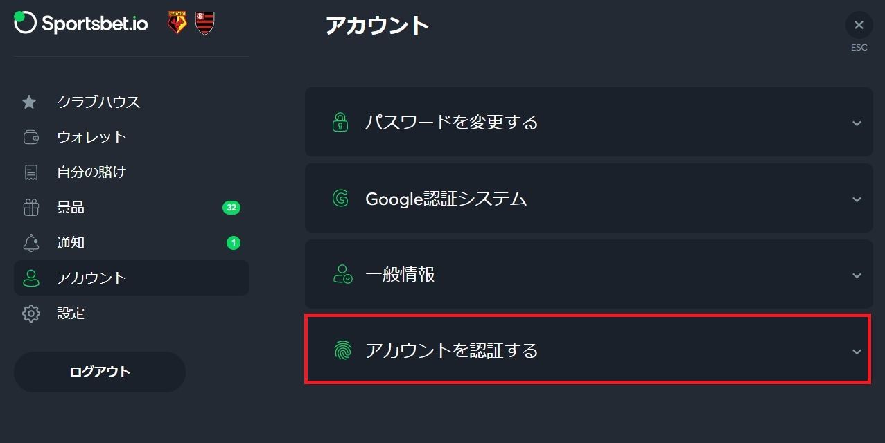
Task: Select the 設定 gear icon
Action: pyautogui.click(x=30, y=313)
